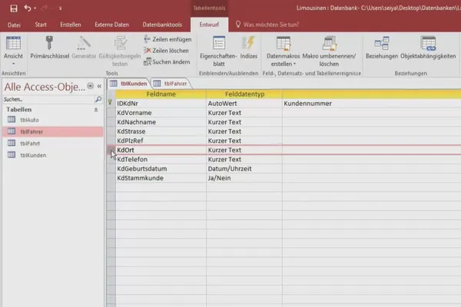The image size is (461, 307).
Task: Select the Entwurf ribbon tab
Action: click(x=209, y=25)
